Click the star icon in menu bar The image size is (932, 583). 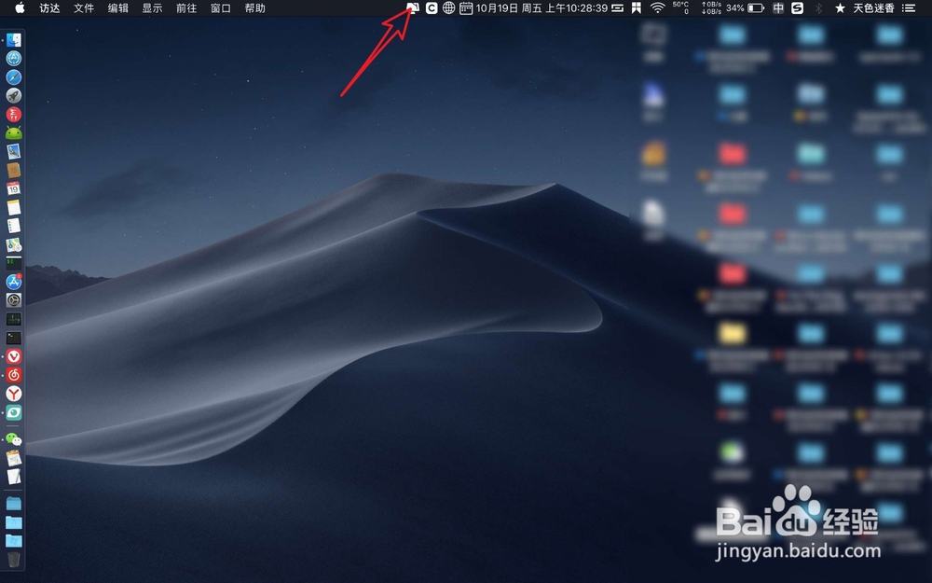click(x=840, y=7)
